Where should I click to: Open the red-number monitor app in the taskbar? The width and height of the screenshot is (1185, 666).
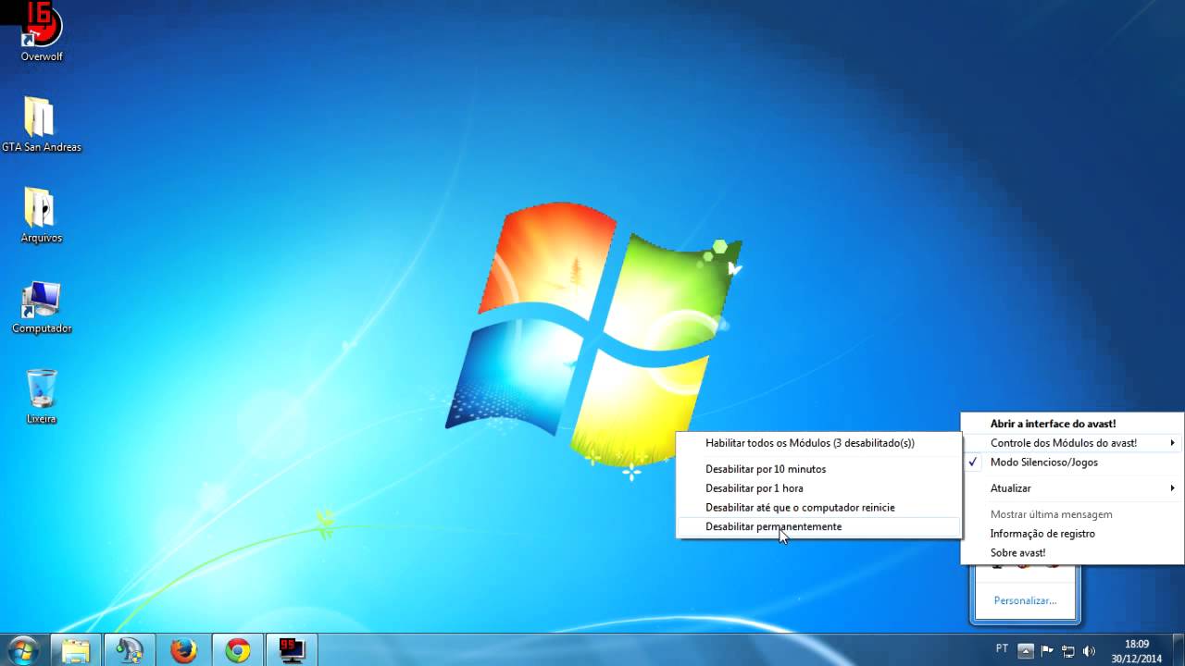point(292,650)
